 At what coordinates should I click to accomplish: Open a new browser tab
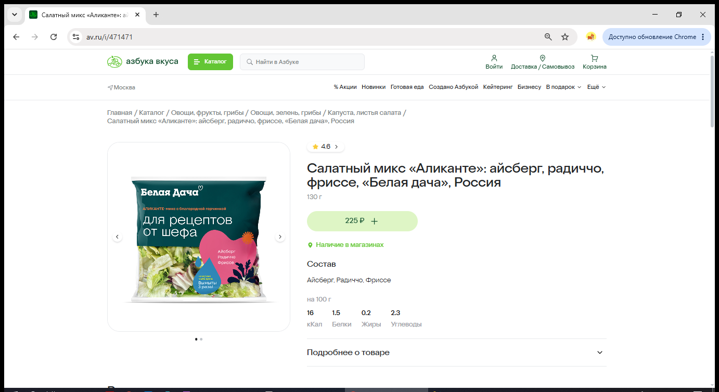pos(156,15)
